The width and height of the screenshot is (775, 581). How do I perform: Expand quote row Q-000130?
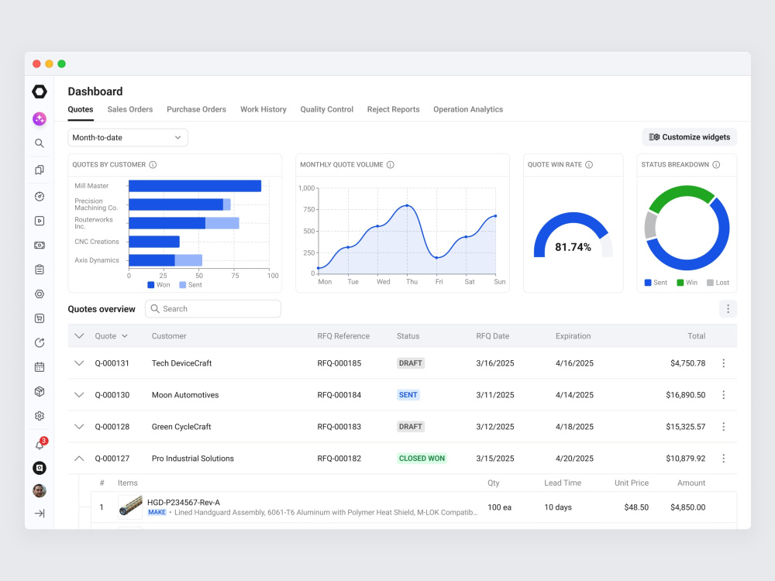click(79, 395)
